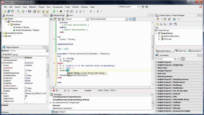204x115 pixels.
Task: Click Project Manager add-file icon
Action: (x=165, y=19)
